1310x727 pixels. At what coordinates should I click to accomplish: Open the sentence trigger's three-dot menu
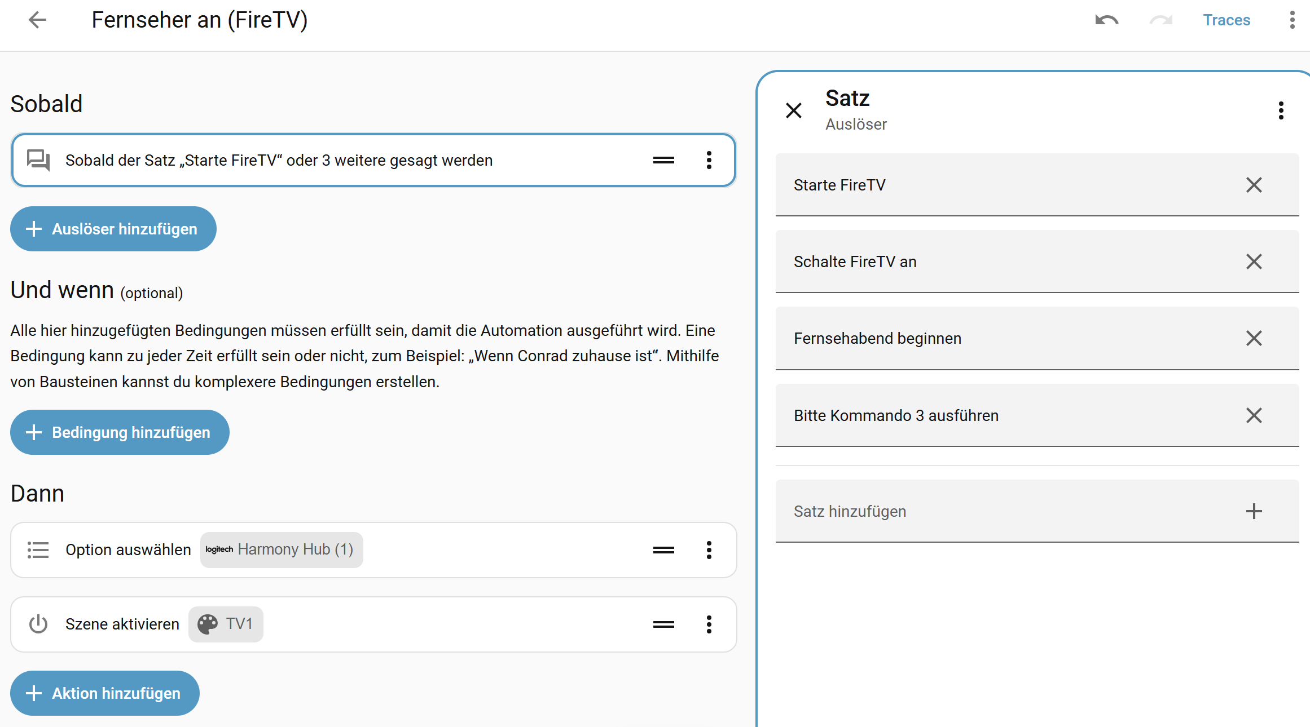(x=709, y=160)
